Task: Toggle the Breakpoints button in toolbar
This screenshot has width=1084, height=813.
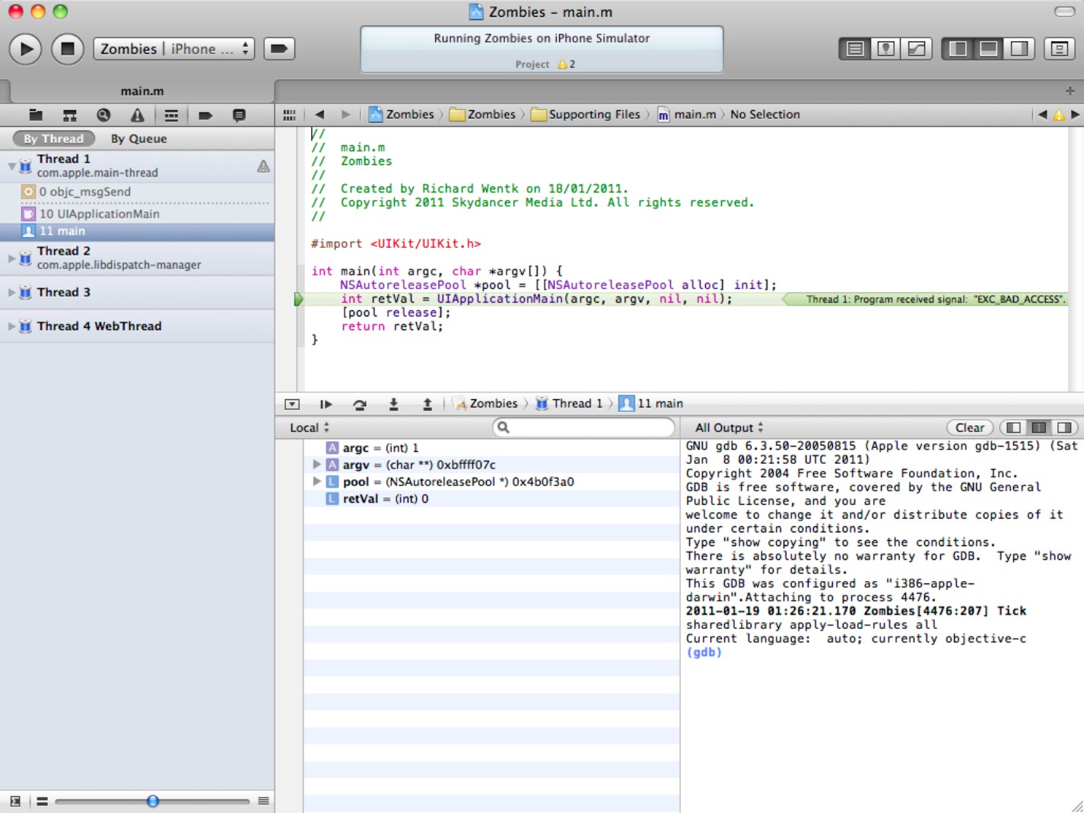Action: coord(279,49)
